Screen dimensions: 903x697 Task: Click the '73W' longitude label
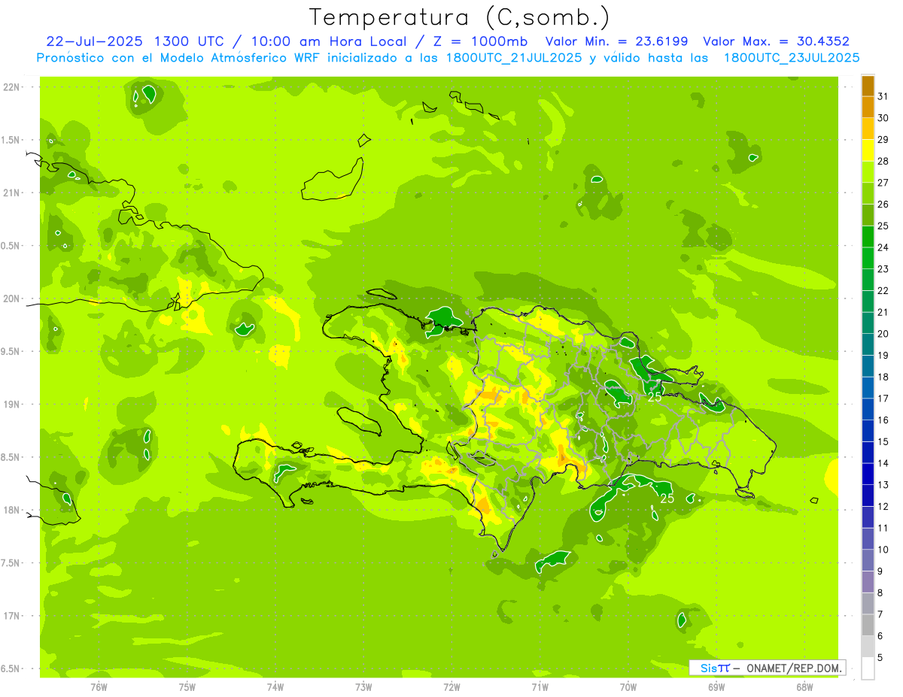point(363,687)
